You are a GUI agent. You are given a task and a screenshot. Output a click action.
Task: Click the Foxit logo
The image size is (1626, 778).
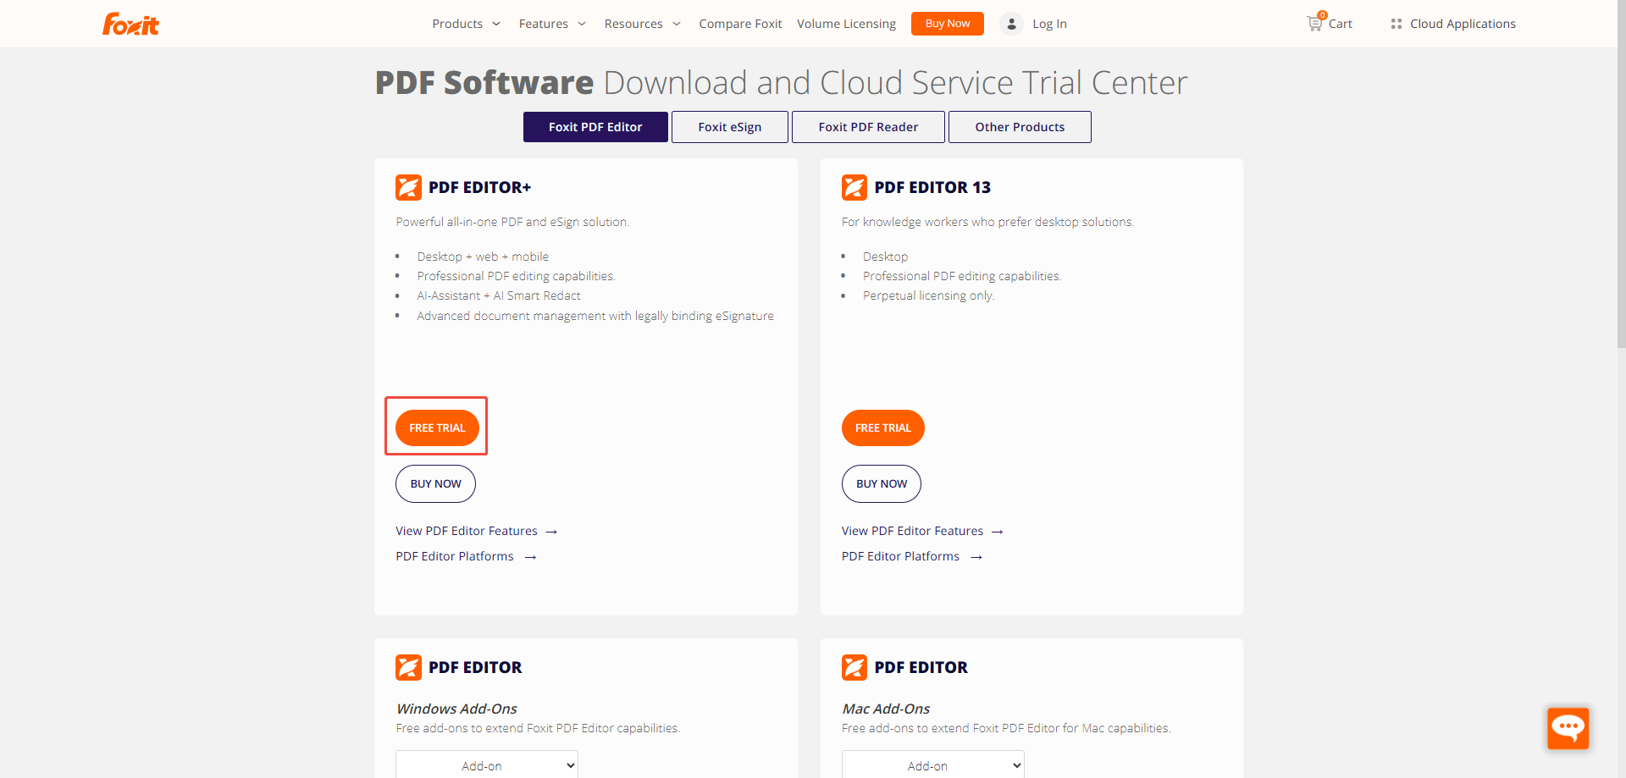click(x=130, y=24)
